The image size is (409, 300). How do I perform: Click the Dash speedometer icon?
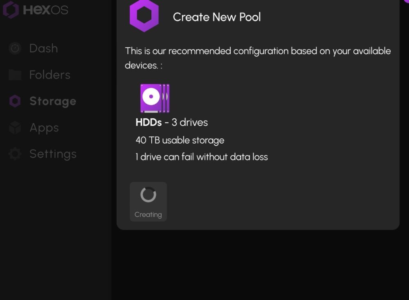pos(15,49)
